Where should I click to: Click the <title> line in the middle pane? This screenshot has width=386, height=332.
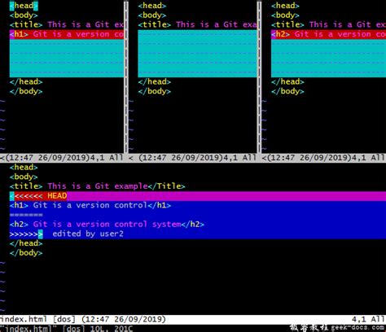197,24
